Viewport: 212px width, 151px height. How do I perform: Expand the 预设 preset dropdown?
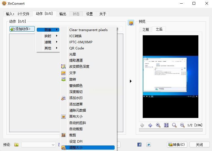point(53,145)
